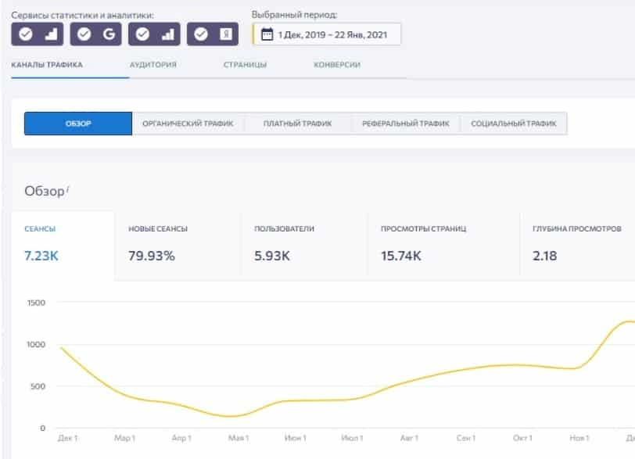The image size is (635, 459).
Task: Click the Ноя 1 x-axis label
Action: point(579,438)
